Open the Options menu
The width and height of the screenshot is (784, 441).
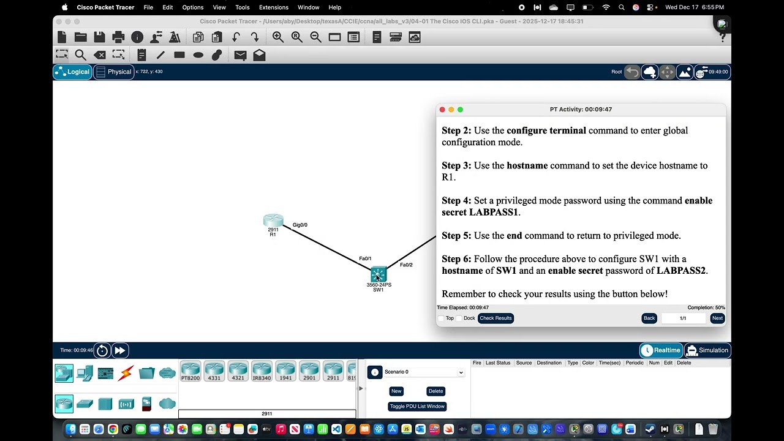(193, 7)
